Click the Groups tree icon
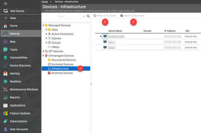 [x=49, y=43]
